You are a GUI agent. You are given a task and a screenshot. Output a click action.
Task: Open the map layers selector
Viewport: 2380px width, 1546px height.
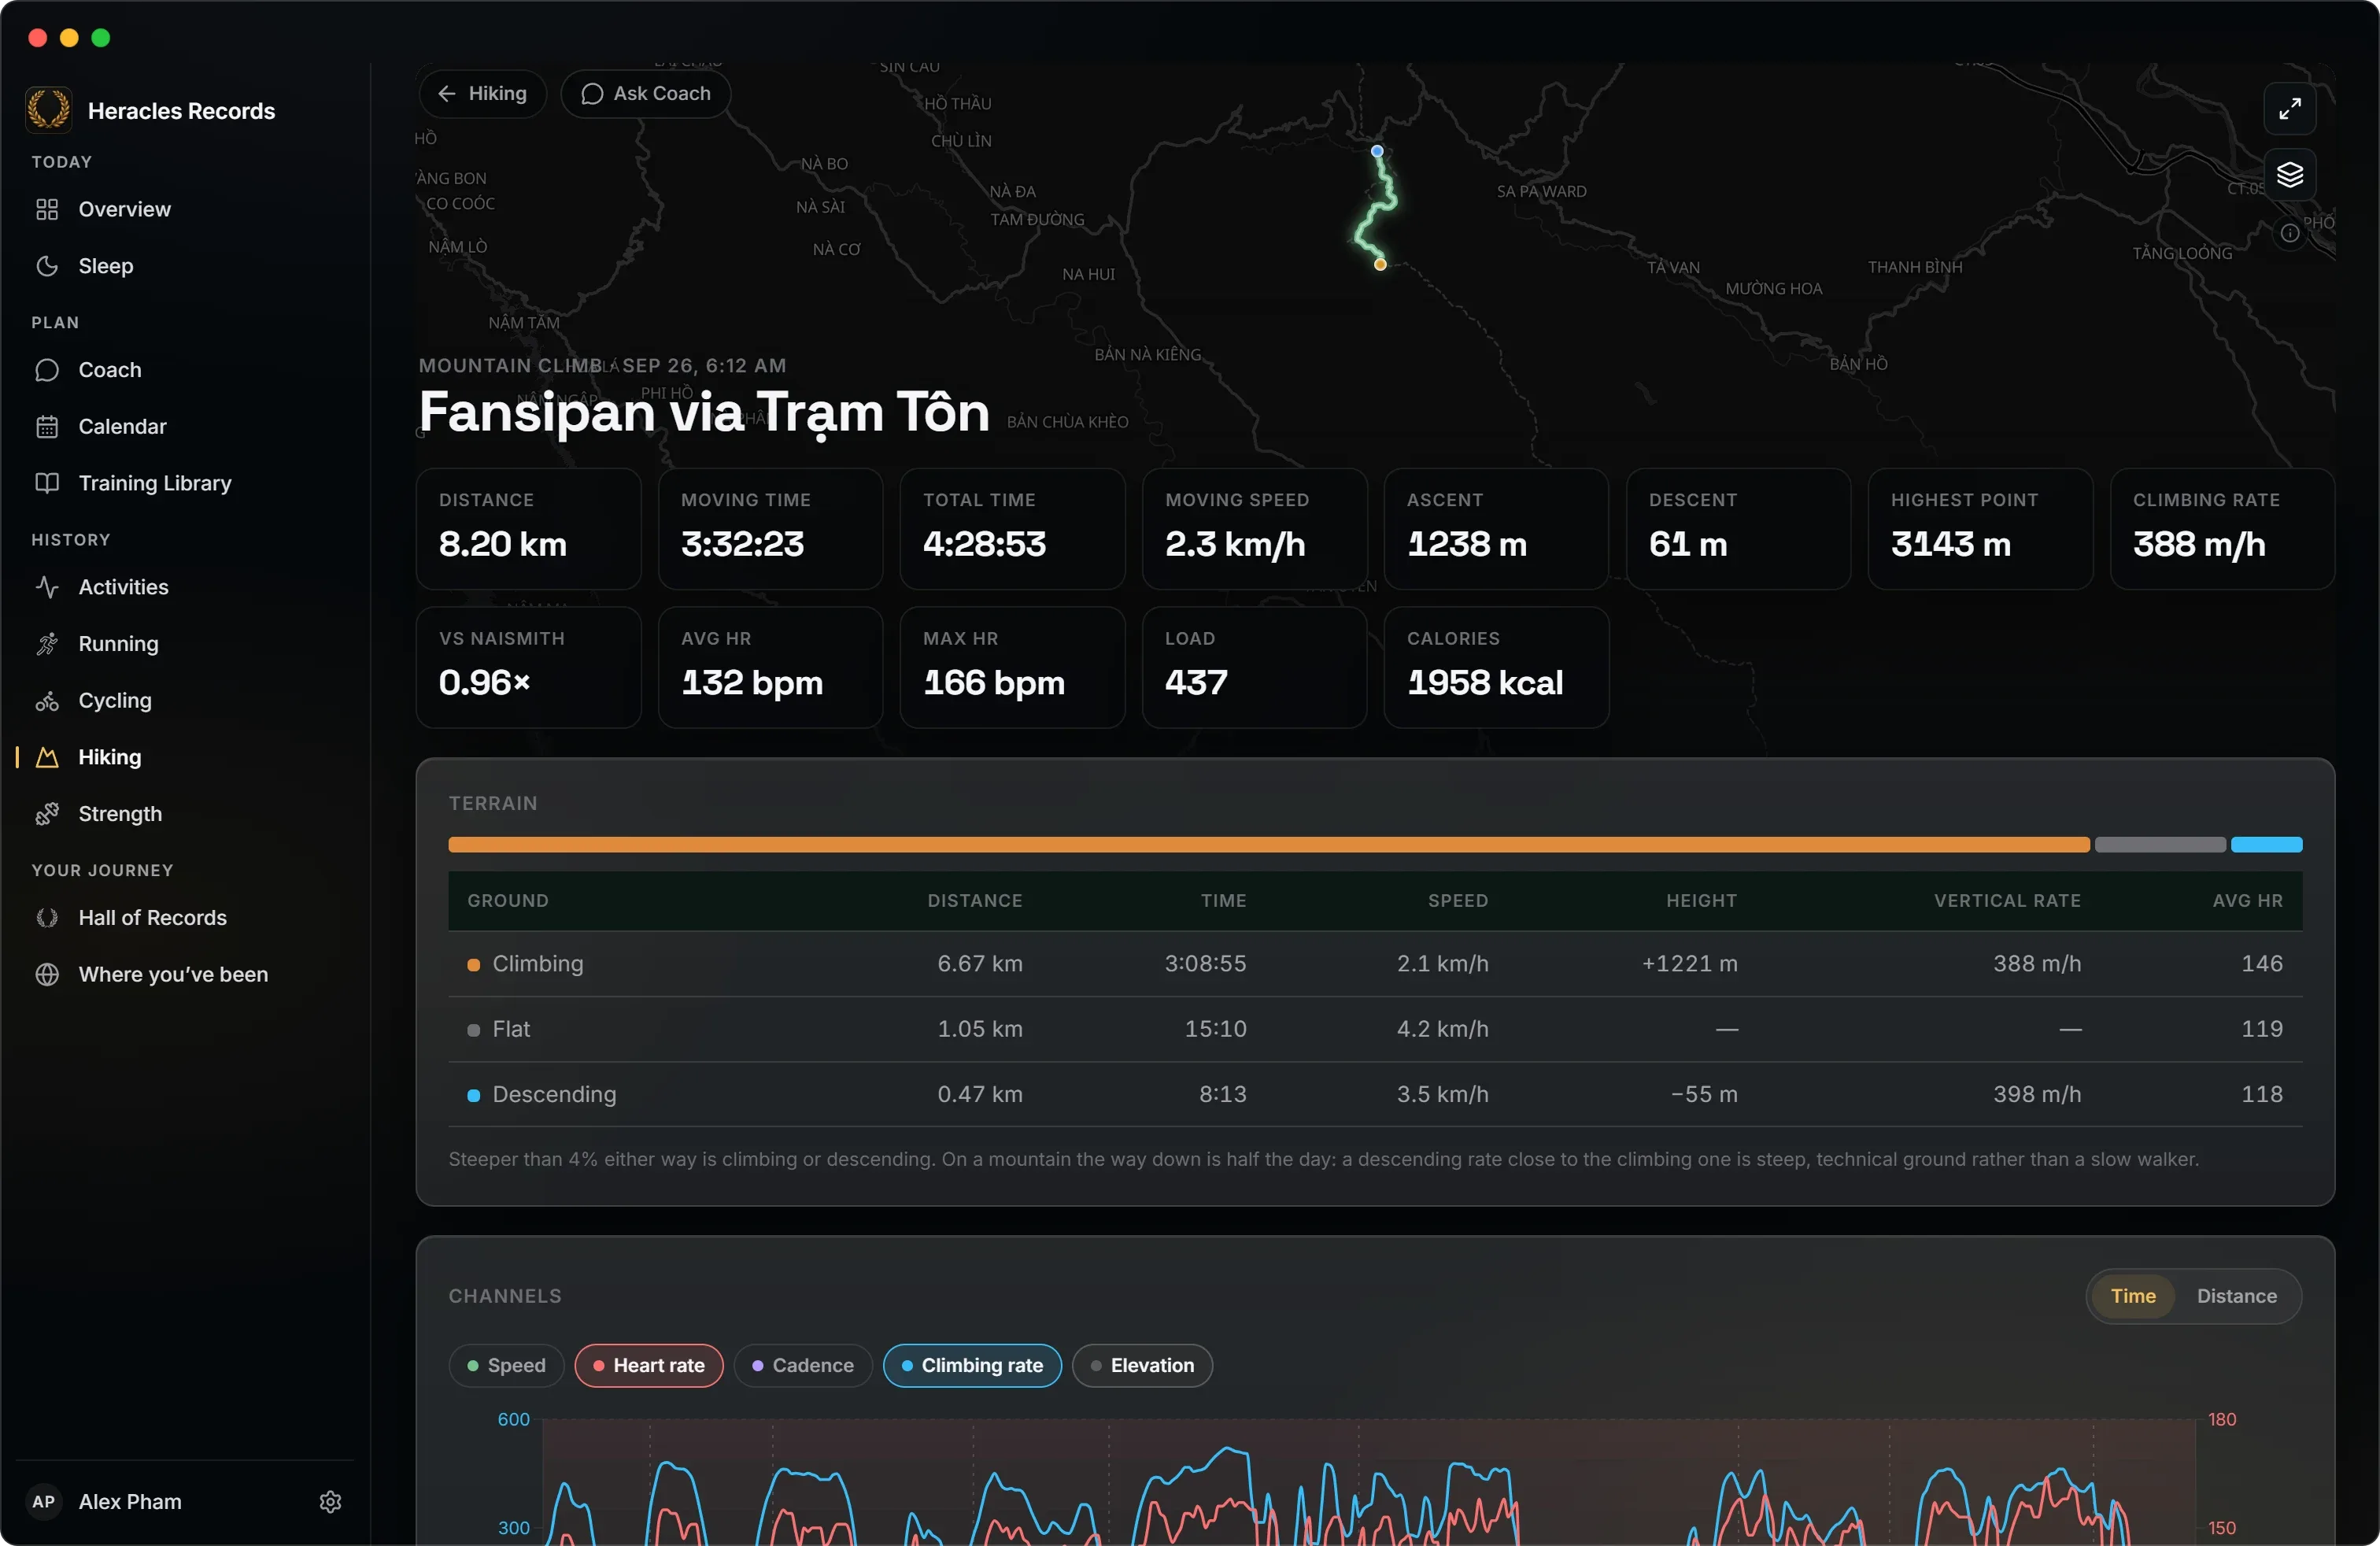[x=2290, y=175]
